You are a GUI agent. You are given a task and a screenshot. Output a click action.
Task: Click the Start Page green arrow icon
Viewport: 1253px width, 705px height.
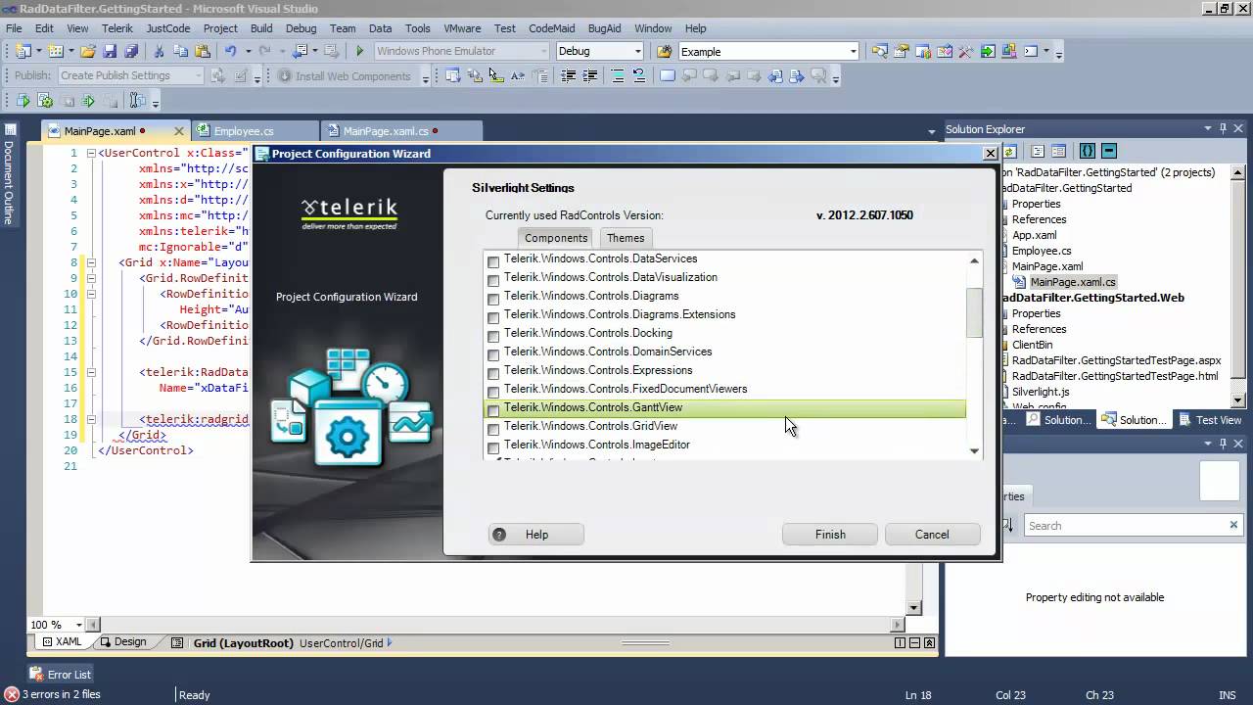pyautogui.click(x=988, y=51)
